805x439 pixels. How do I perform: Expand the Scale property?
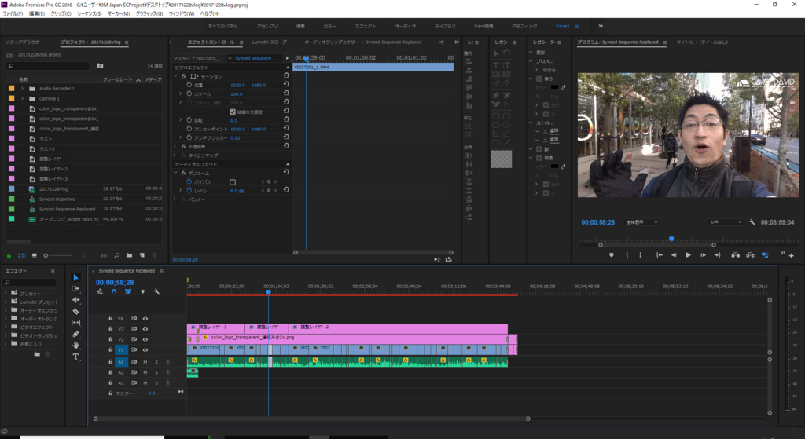pyautogui.click(x=181, y=94)
